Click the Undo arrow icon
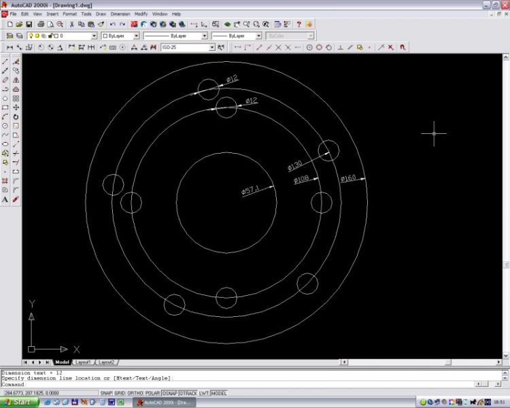Image resolution: width=510 pixels, height=408 pixels. tap(112, 24)
